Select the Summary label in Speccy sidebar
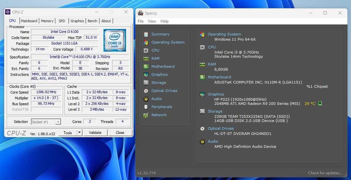This screenshot has height=180, width=351. point(160,34)
